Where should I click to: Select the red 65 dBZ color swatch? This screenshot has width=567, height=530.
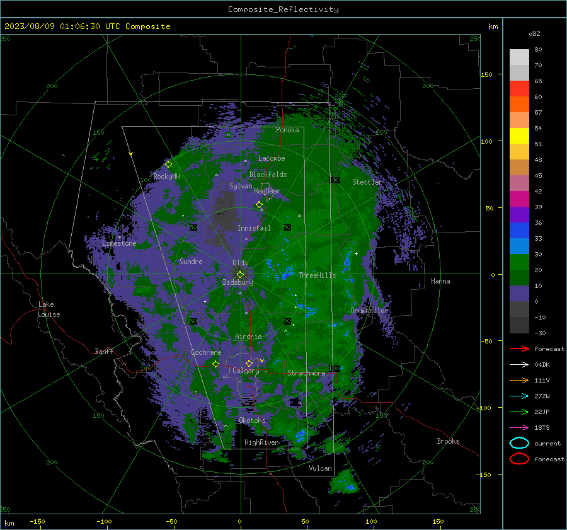point(519,88)
